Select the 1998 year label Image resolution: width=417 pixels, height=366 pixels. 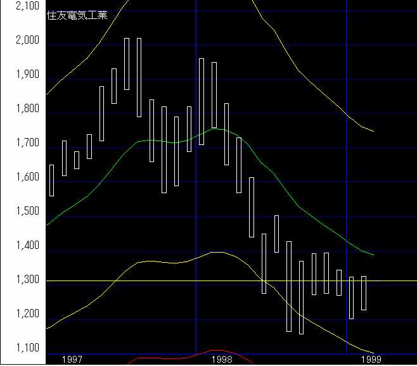point(222,359)
